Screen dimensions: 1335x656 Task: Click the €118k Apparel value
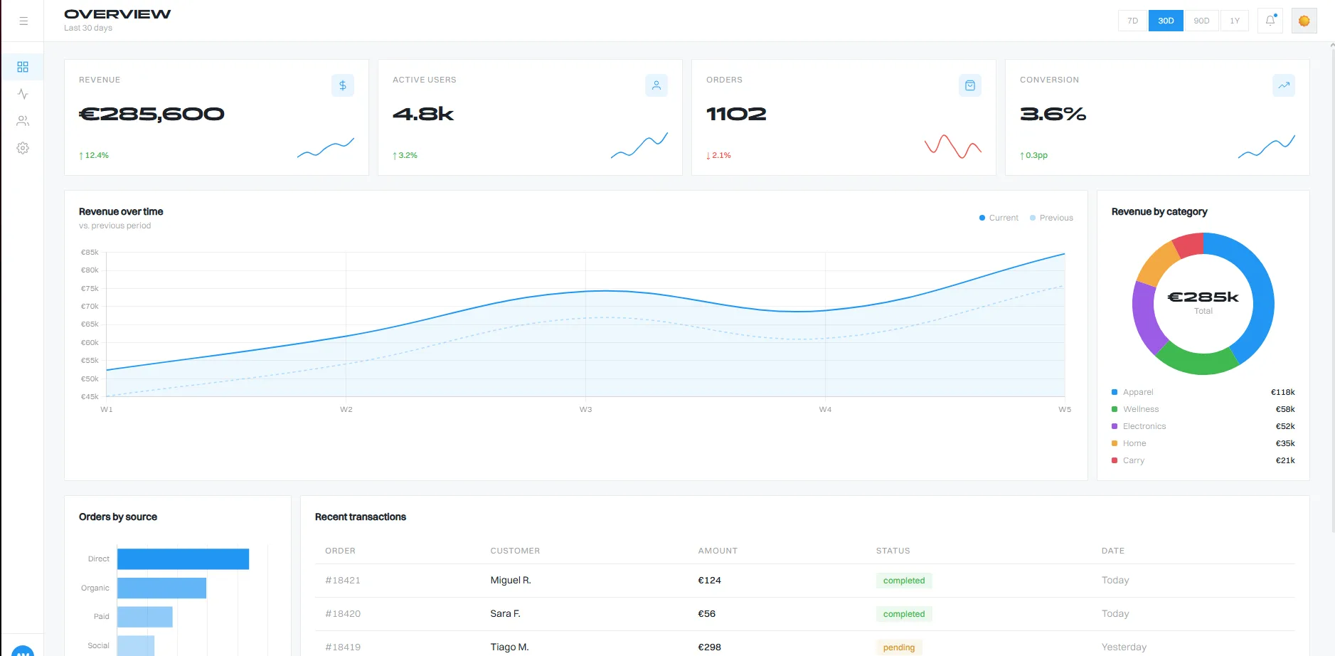click(x=1283, y=392)
